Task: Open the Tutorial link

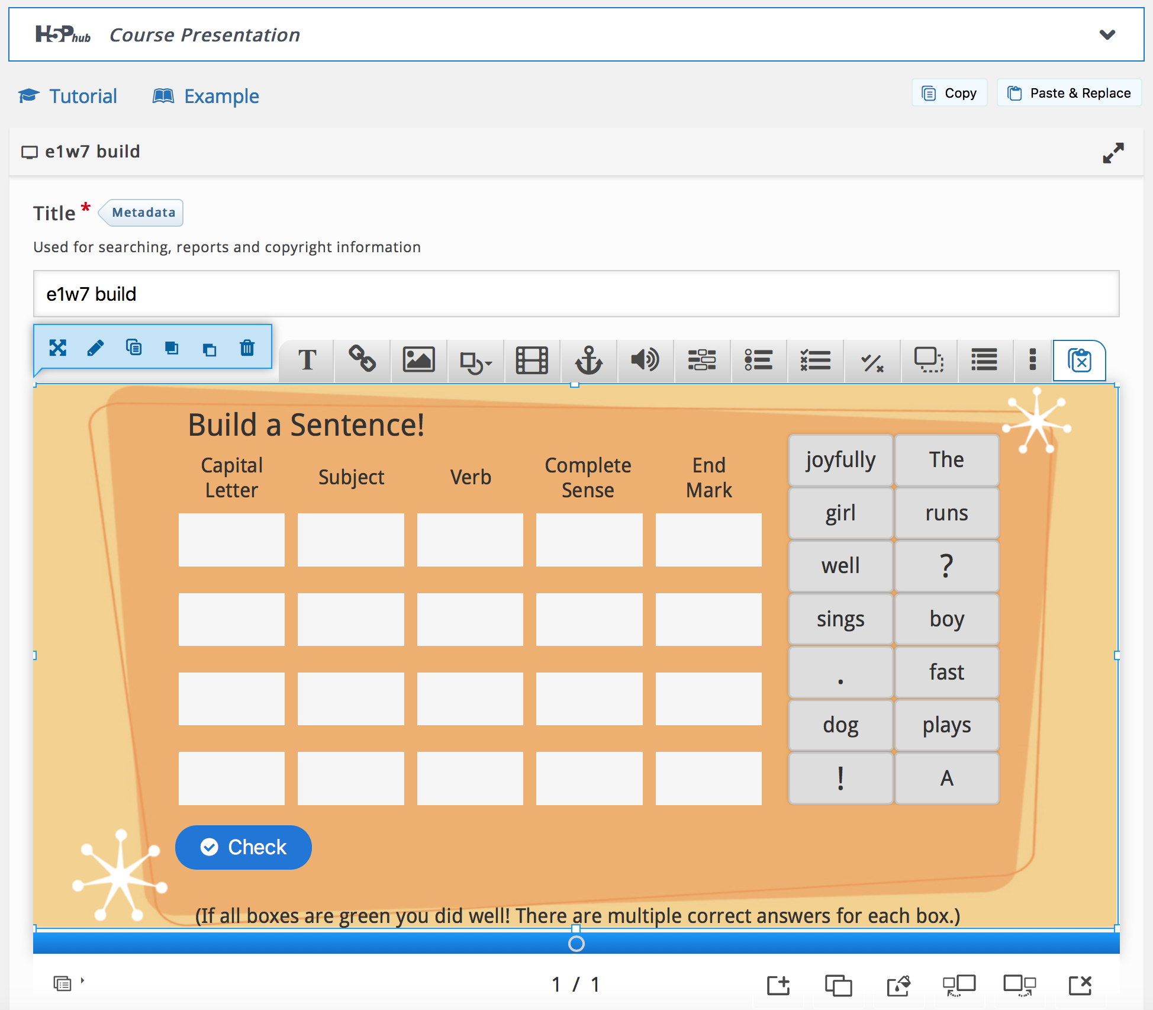Action: [x=68, y=96]
